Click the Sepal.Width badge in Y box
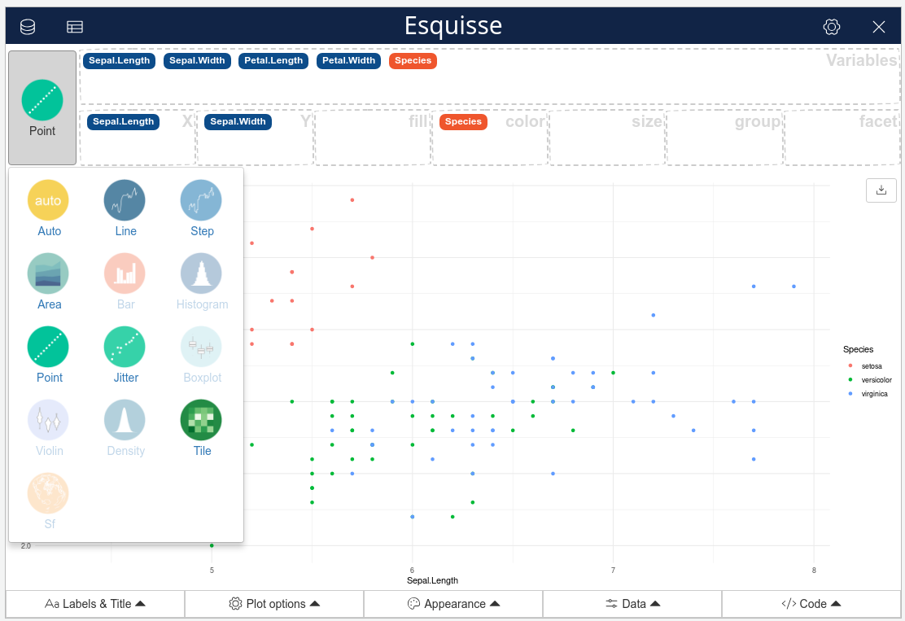 coord(238,121)
